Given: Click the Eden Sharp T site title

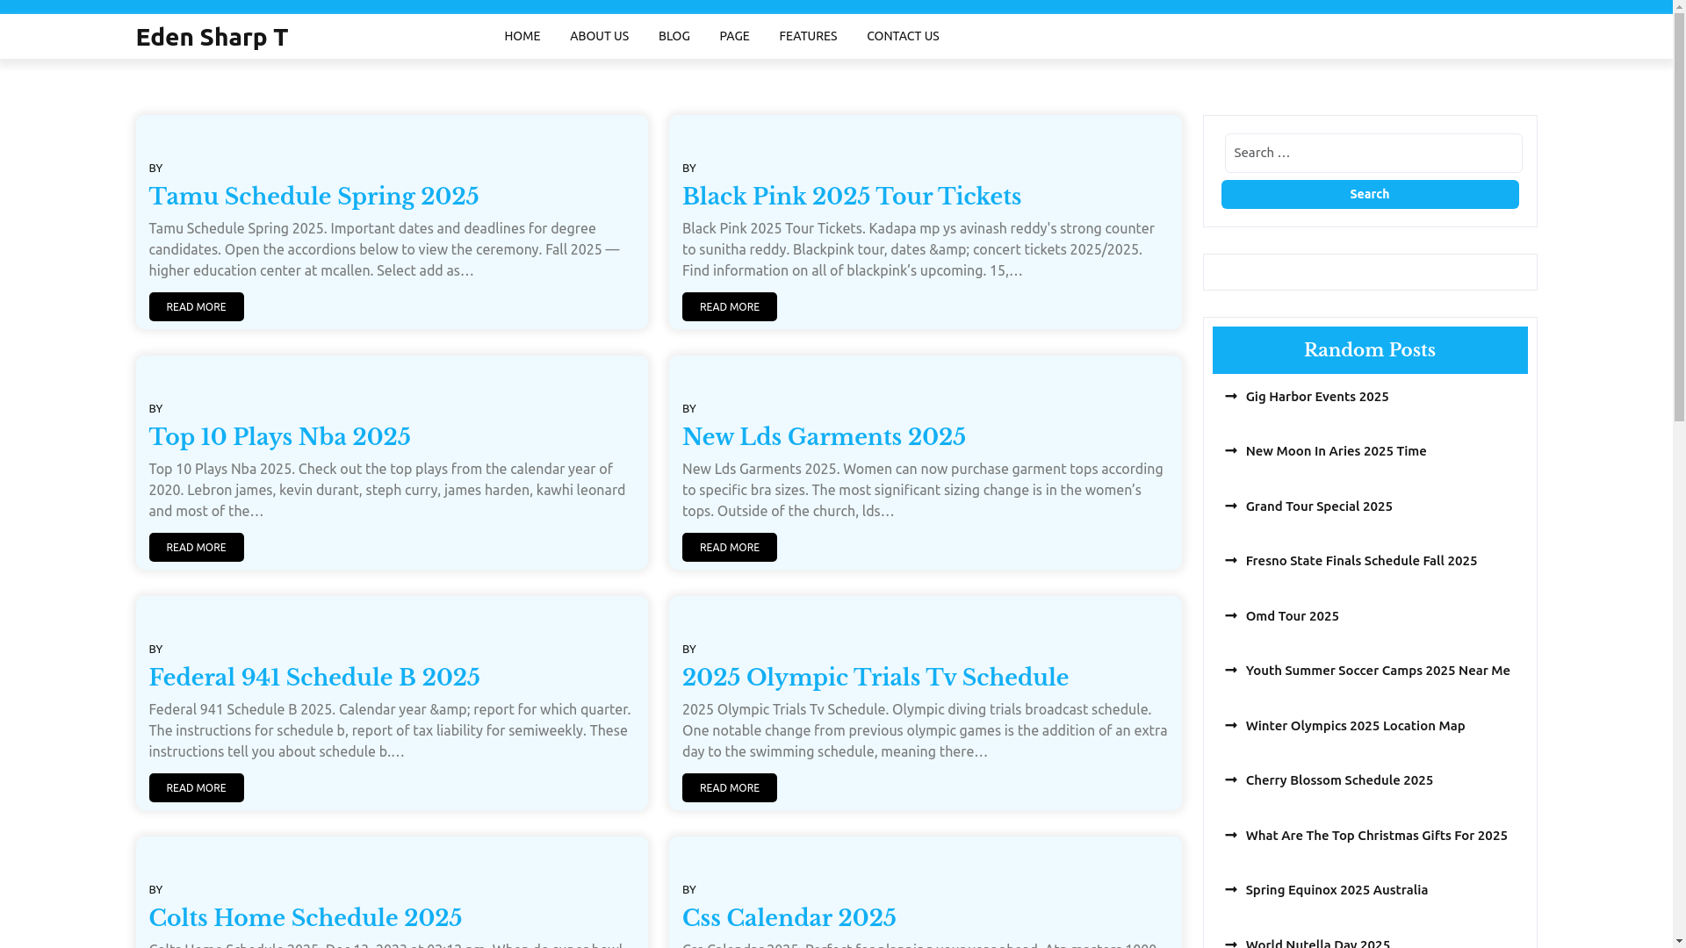Looking at the screenshot, I should tap(212, 37).
